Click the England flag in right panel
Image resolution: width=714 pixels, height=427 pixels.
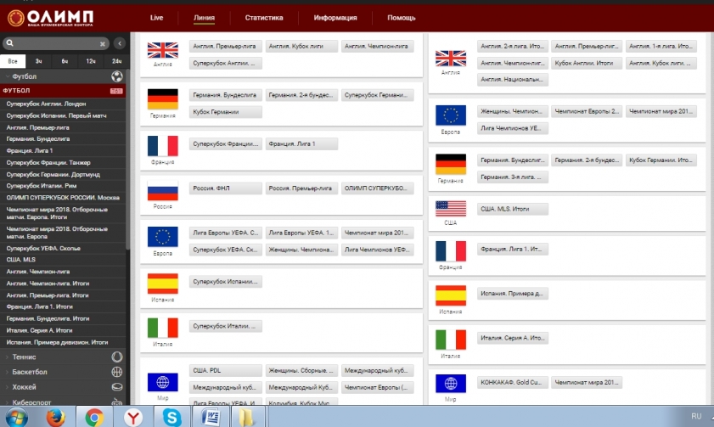[x=450, y=59]
